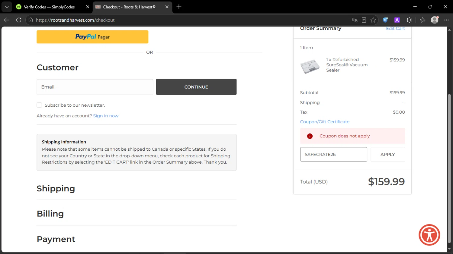Minimize the browser window
The width and height of the screenshot is (453, 254).
pyautogui.click(x=415, y=7)
